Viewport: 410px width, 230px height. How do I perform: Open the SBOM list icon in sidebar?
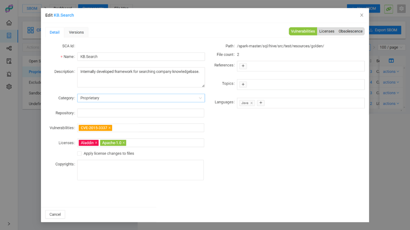[x=9, y=36]
